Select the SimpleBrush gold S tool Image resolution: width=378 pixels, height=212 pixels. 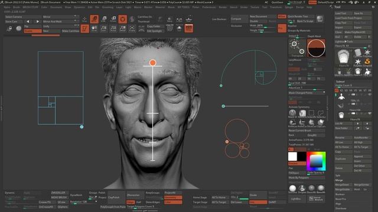(x=367, y=62)
